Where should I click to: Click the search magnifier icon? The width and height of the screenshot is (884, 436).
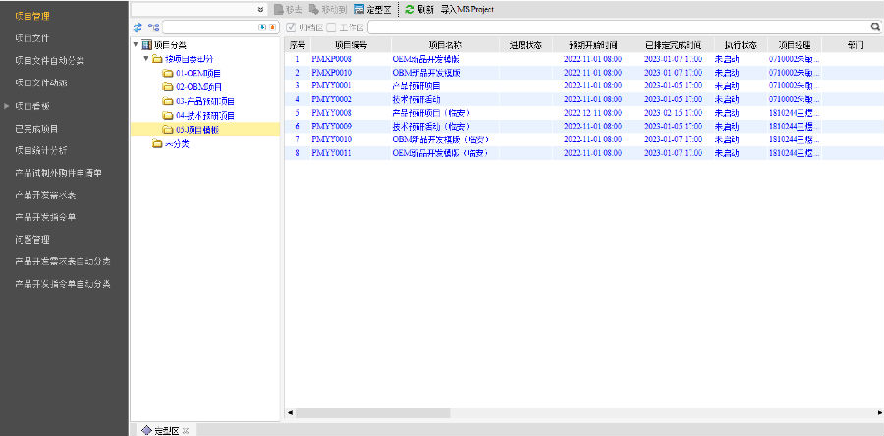point(874,27)
